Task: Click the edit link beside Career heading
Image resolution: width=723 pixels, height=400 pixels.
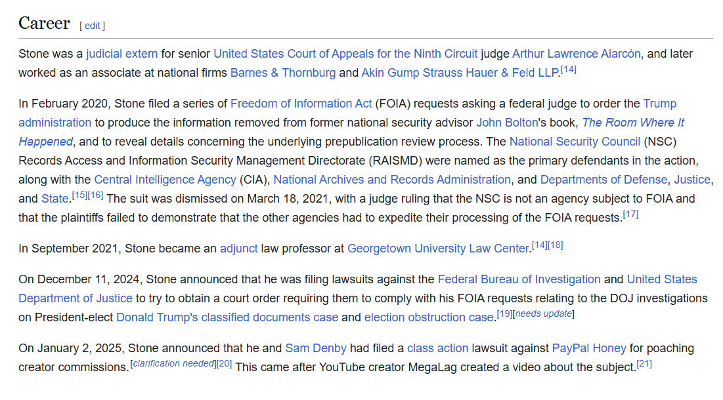Action: pos(92,26)
